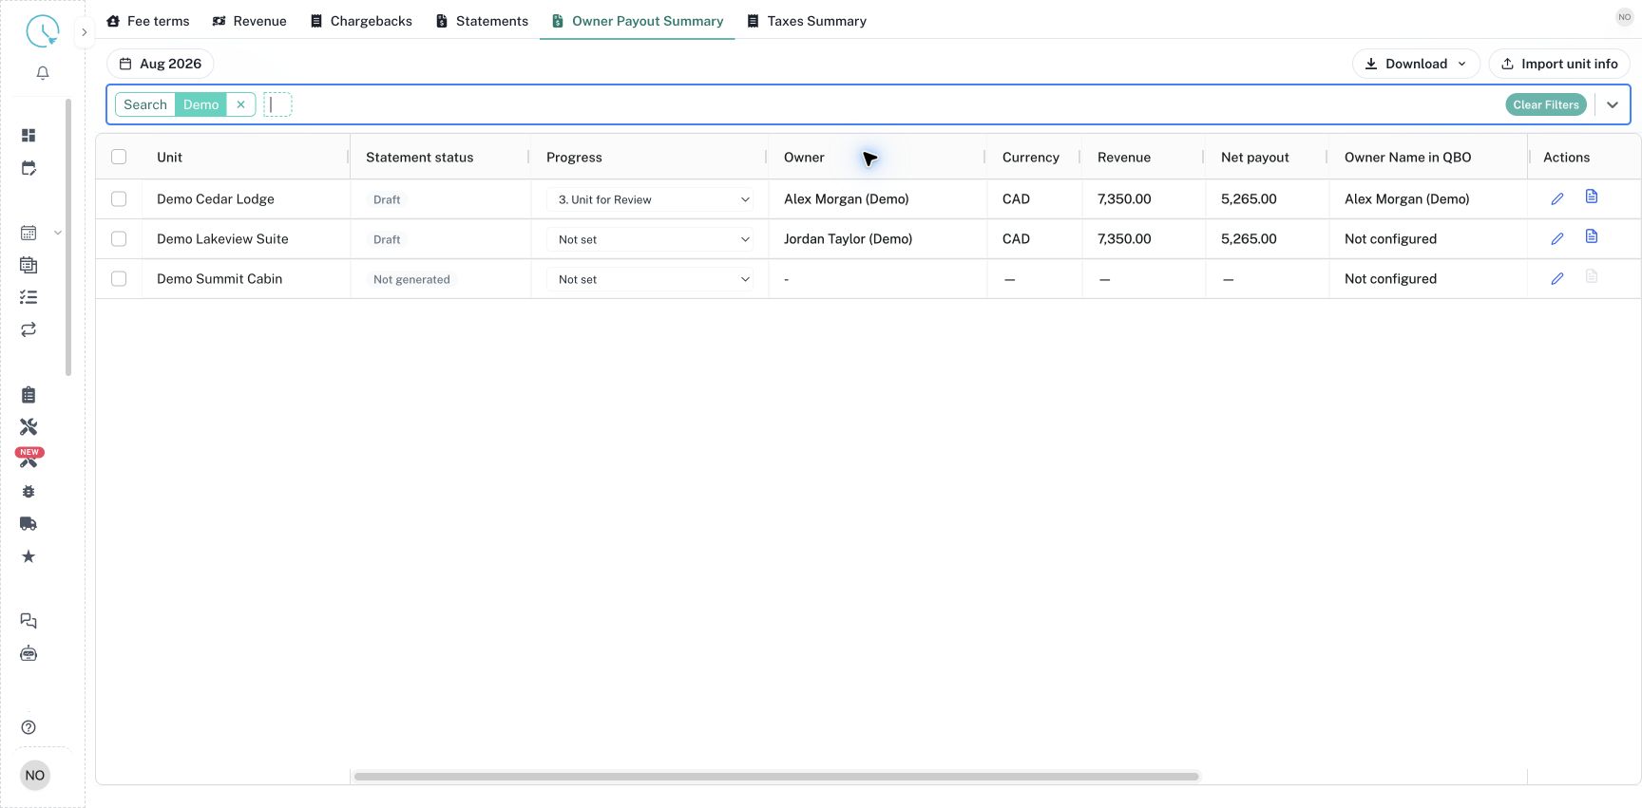The width and height of the screenshot is (1642, 808).
Task: Click the NO avatar in top right corner
Action: point(1625,17)
